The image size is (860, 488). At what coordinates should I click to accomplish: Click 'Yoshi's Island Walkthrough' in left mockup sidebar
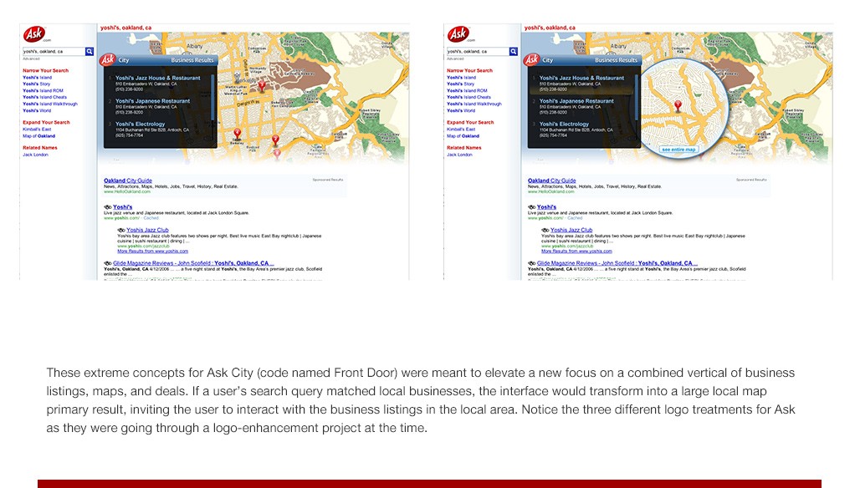point(50,104)
